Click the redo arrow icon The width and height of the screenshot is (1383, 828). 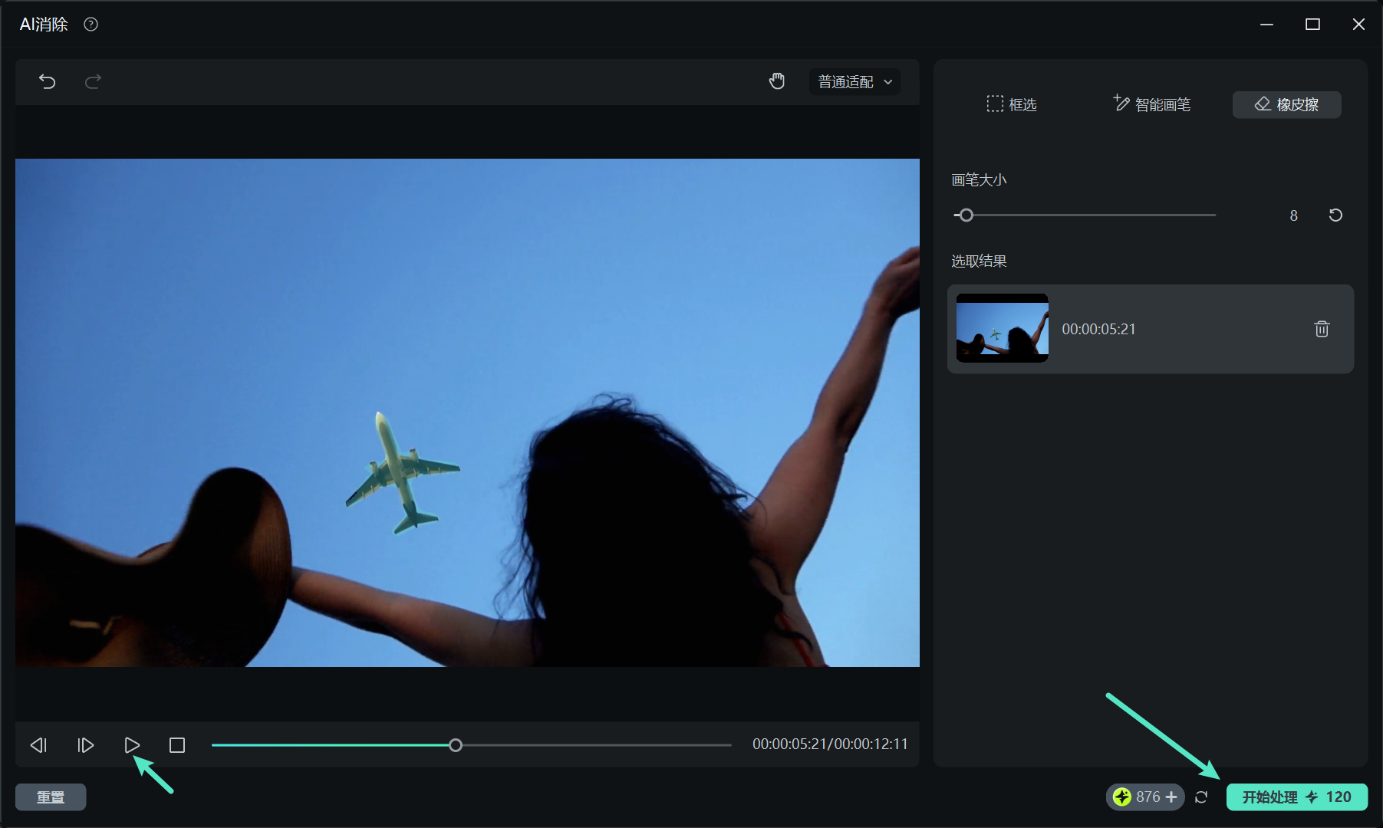93,81
